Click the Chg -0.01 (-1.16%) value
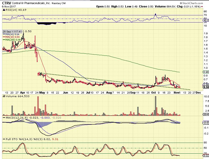The height and width of the screenshot is (159, 209). (x=189, y=6)
